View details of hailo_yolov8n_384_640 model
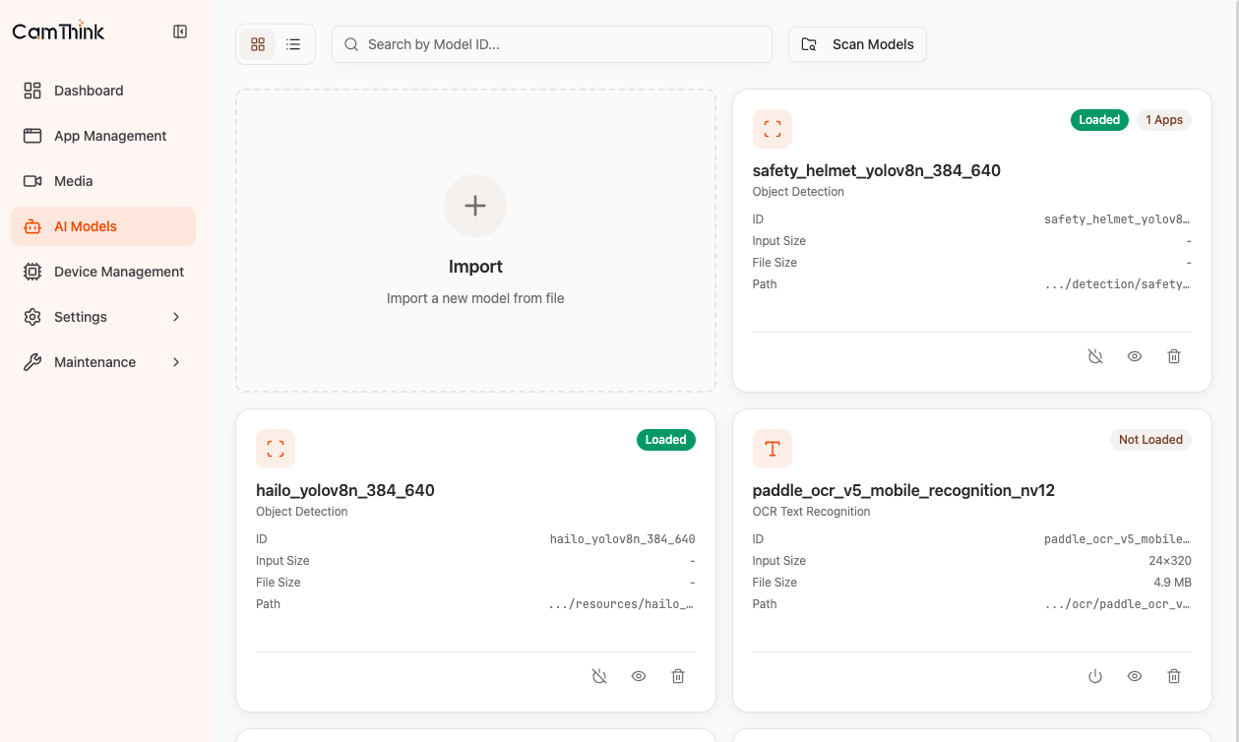Screen dimensions: 1239x742 point(639,676)
